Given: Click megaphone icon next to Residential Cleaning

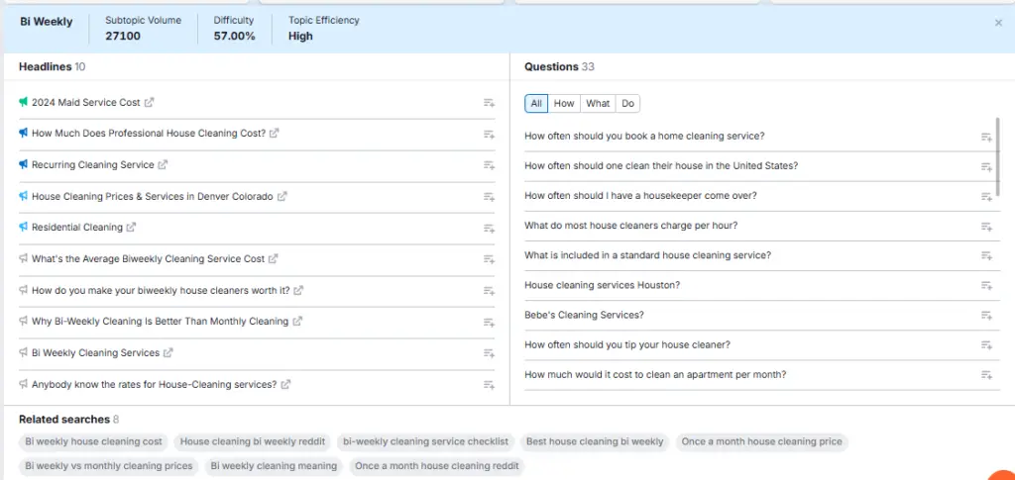Looking at the screenshot, I should [x=23, y=228].
